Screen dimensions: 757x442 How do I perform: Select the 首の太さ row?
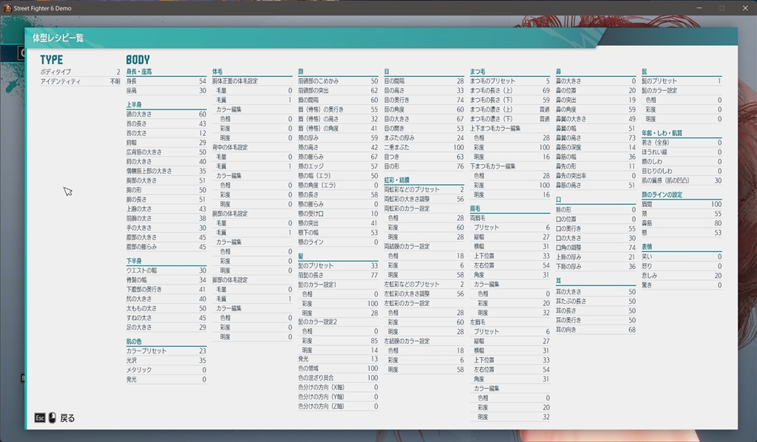(166, 133)
